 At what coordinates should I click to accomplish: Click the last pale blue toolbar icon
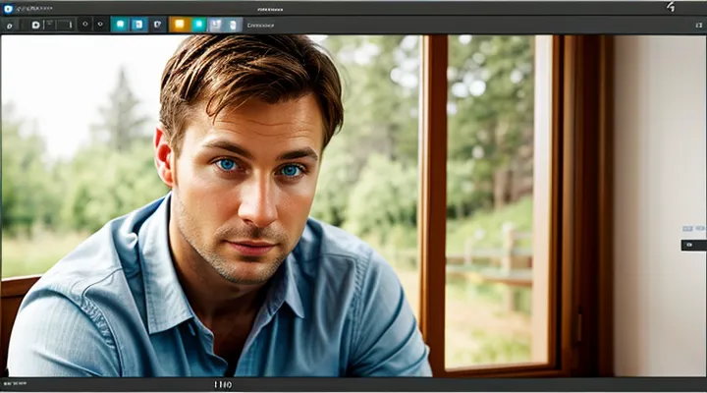(x=233, y=25)
